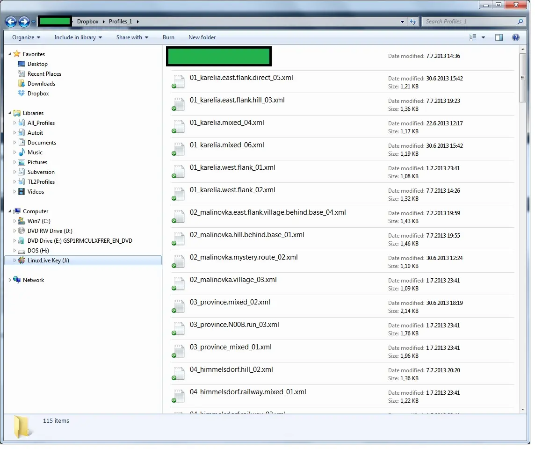
Task: Click the Videos library icon
Action: (22, 193)
